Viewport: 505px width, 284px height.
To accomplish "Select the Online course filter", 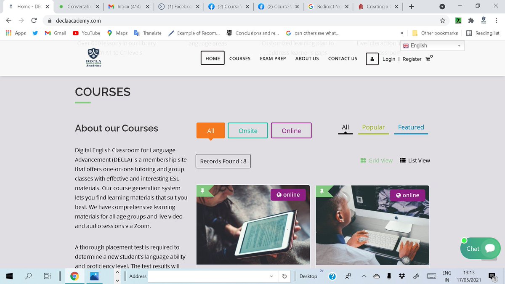I will coord(291,130).
